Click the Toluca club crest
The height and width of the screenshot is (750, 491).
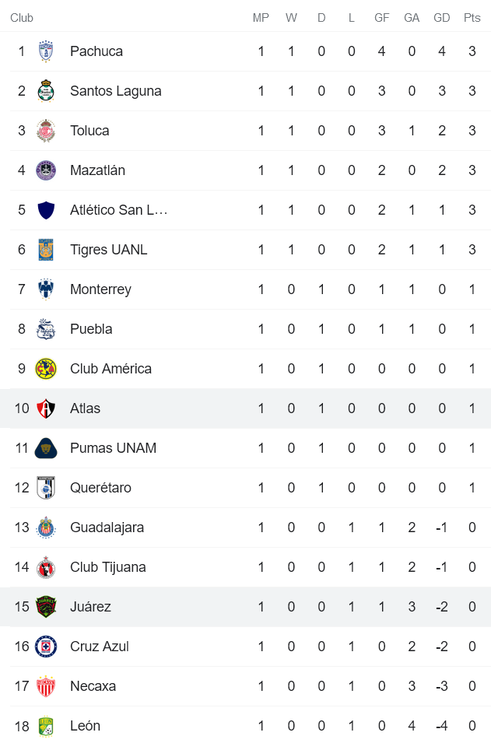tap(47, 130)
